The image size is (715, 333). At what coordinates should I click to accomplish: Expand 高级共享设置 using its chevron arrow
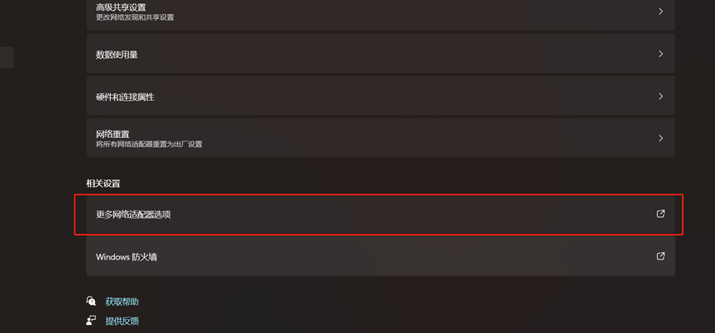(x=660, y=12)
